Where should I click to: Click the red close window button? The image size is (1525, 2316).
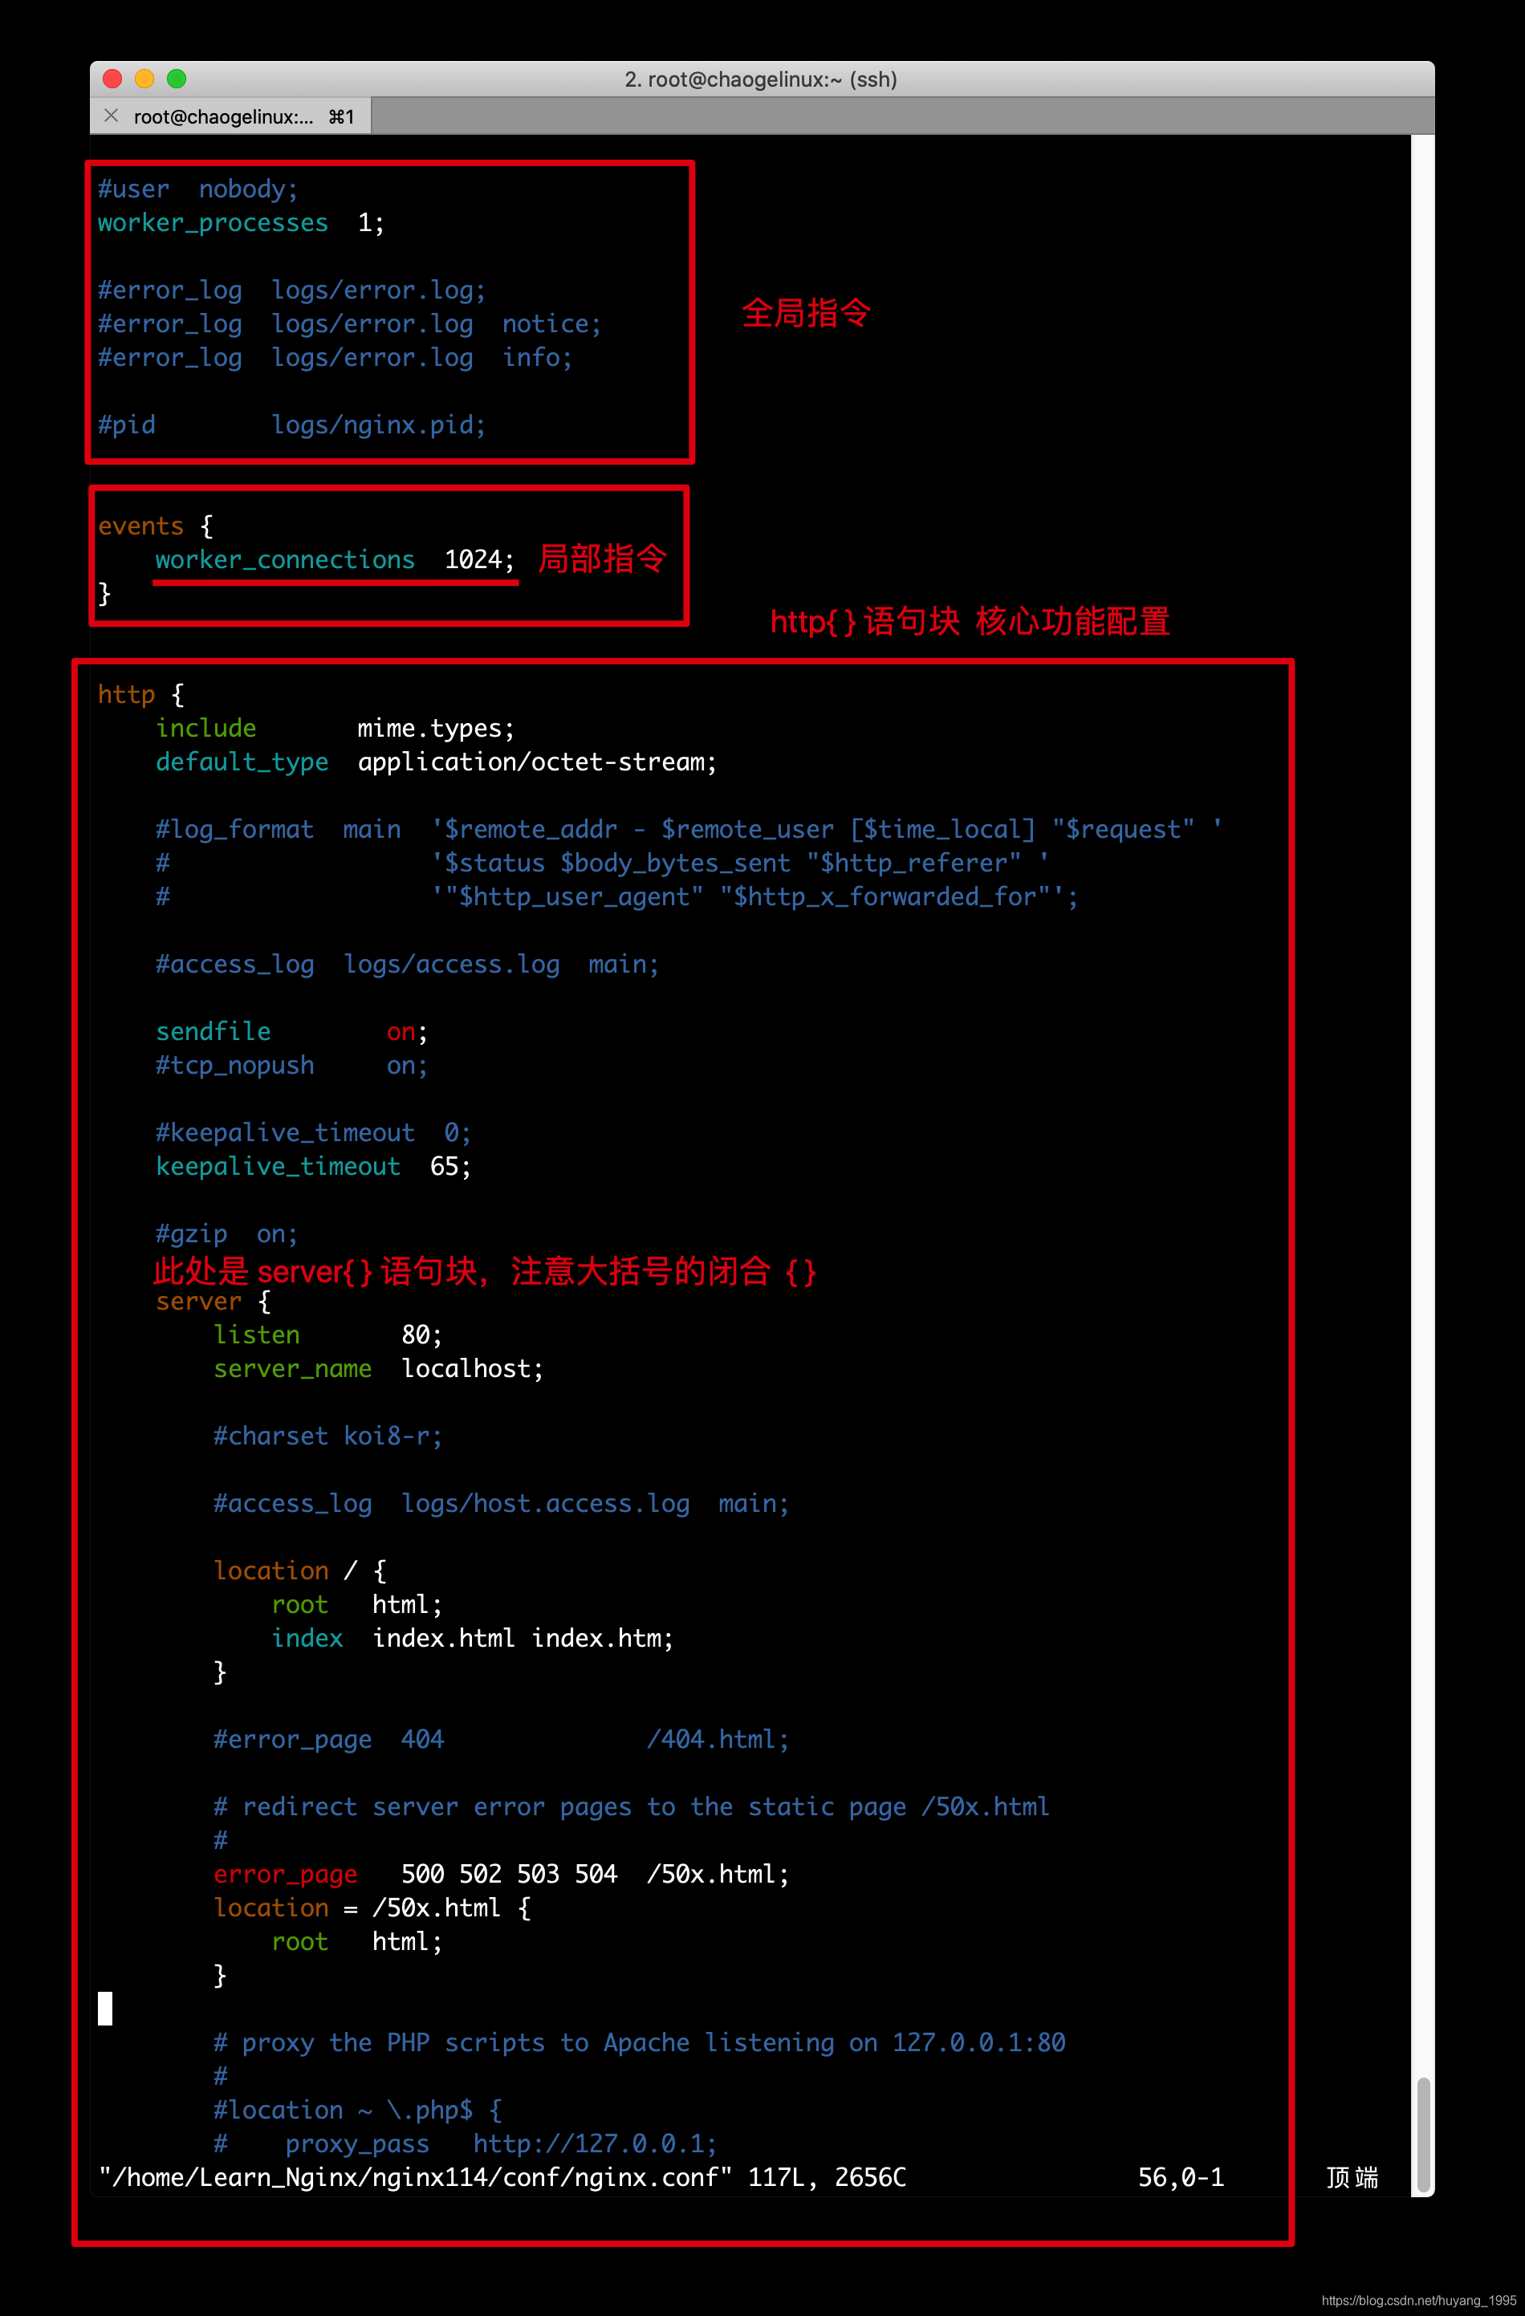click(x=112, y=79)
